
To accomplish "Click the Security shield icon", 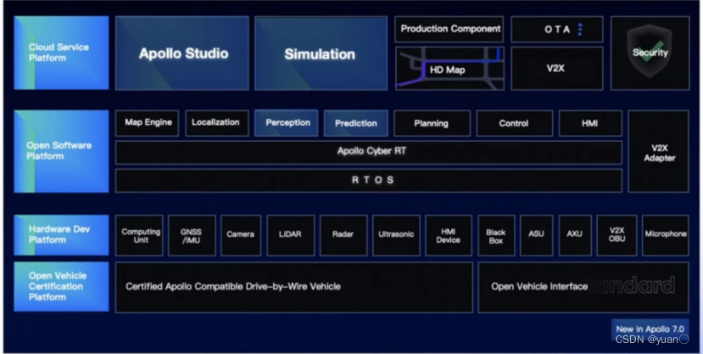I will click(650, 52).
